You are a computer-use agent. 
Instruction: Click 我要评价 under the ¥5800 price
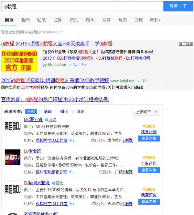(149, 132)
